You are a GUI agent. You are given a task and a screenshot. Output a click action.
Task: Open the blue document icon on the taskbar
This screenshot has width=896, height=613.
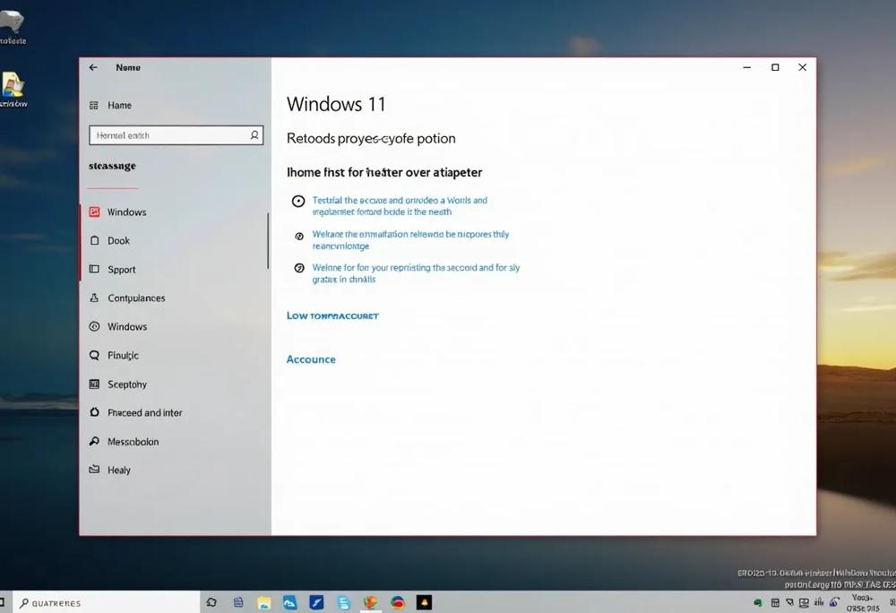[x=238, y=602]
